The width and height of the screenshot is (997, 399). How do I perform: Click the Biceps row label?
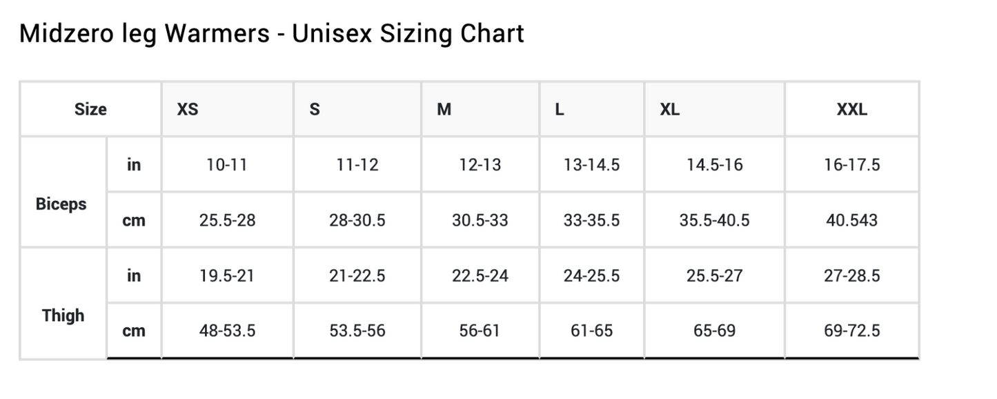61,204
